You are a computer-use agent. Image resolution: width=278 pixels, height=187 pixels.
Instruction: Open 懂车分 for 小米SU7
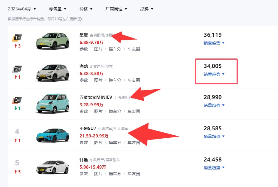(x=115, y=142)
